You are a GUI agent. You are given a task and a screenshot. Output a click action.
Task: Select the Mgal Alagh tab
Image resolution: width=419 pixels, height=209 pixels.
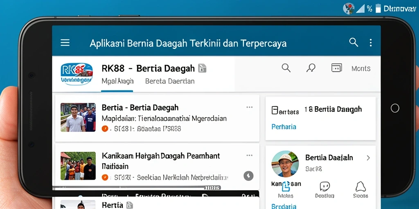[x=117, y=81]
